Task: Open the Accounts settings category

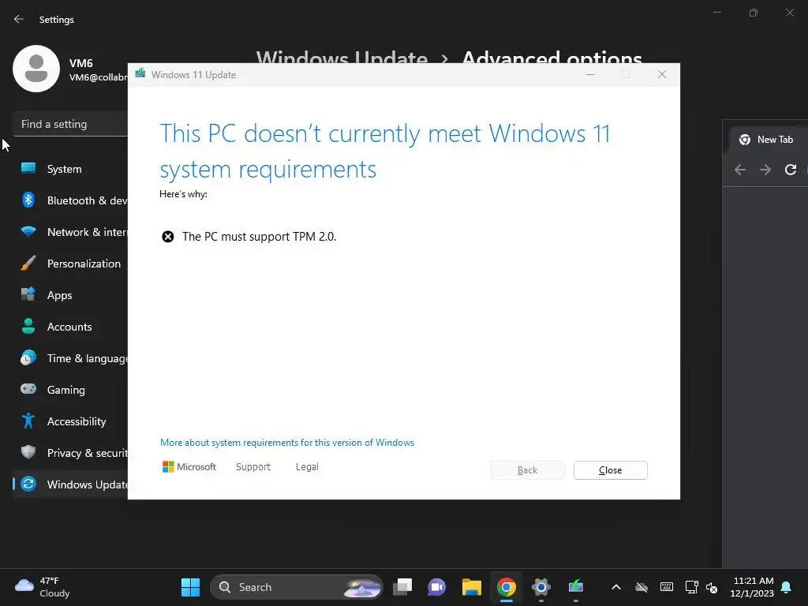Action: click(70, 327)
